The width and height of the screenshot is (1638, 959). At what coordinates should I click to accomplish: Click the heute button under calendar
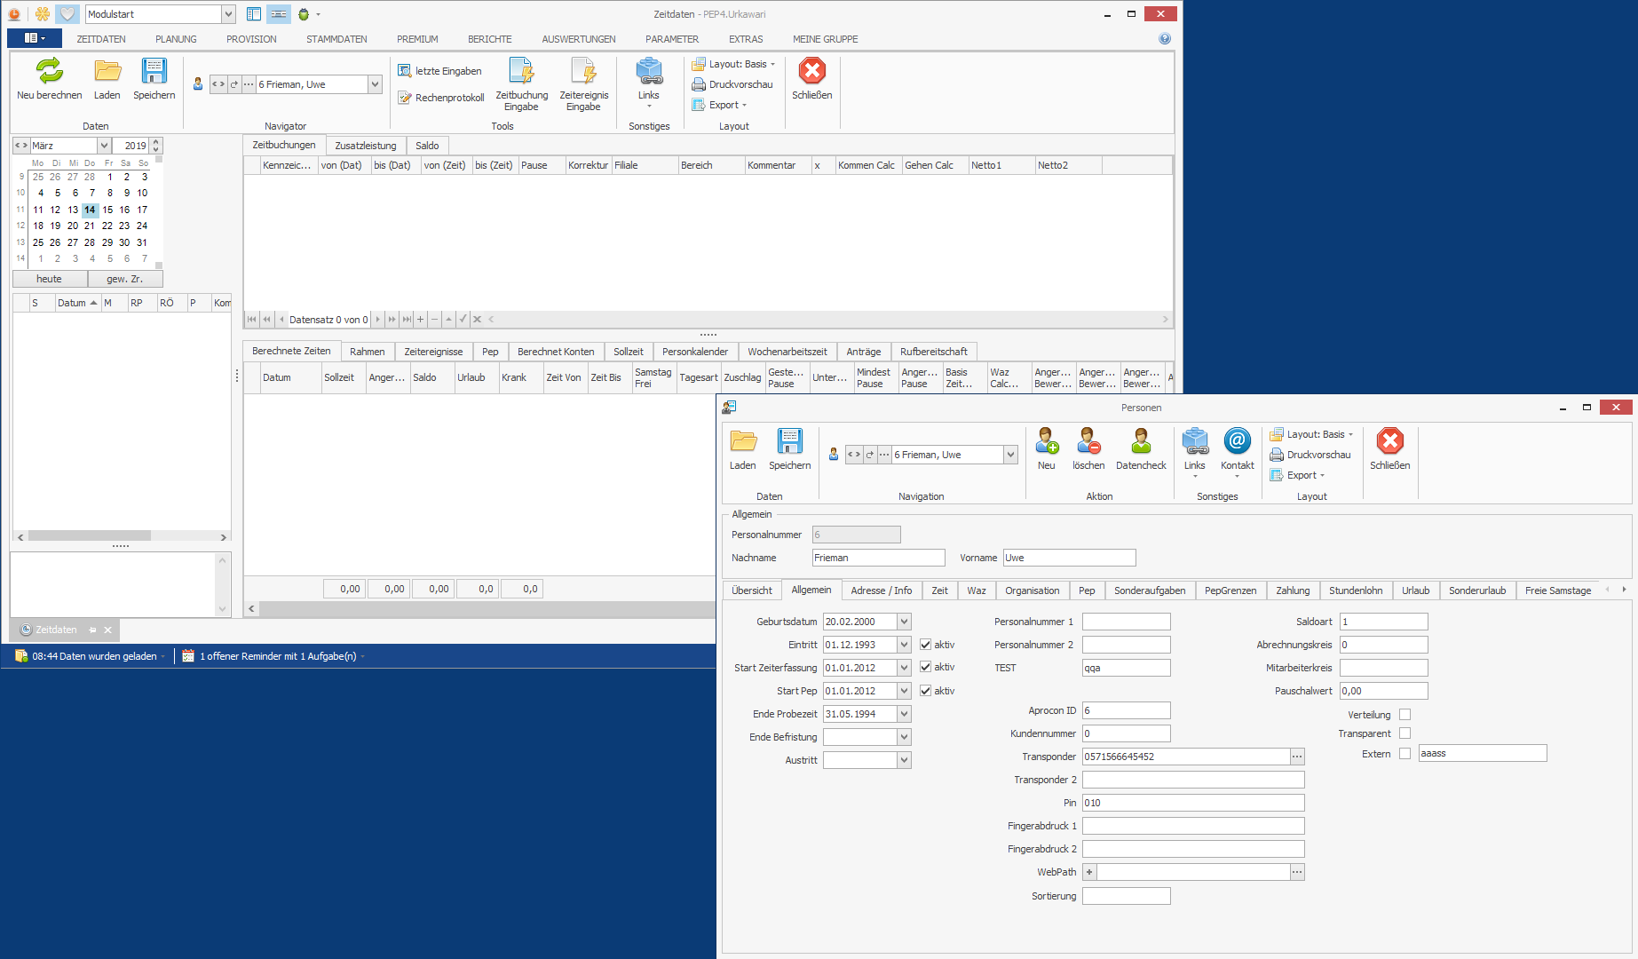click(50, 279)
